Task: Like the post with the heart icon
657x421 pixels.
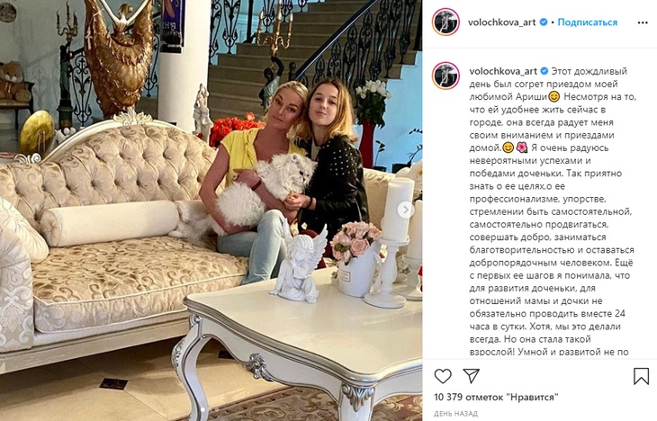Action: click(443, 376)
